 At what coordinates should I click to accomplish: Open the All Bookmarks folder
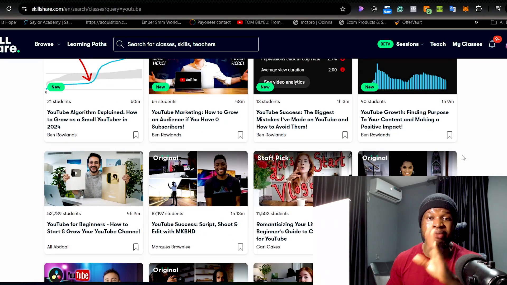499,22
